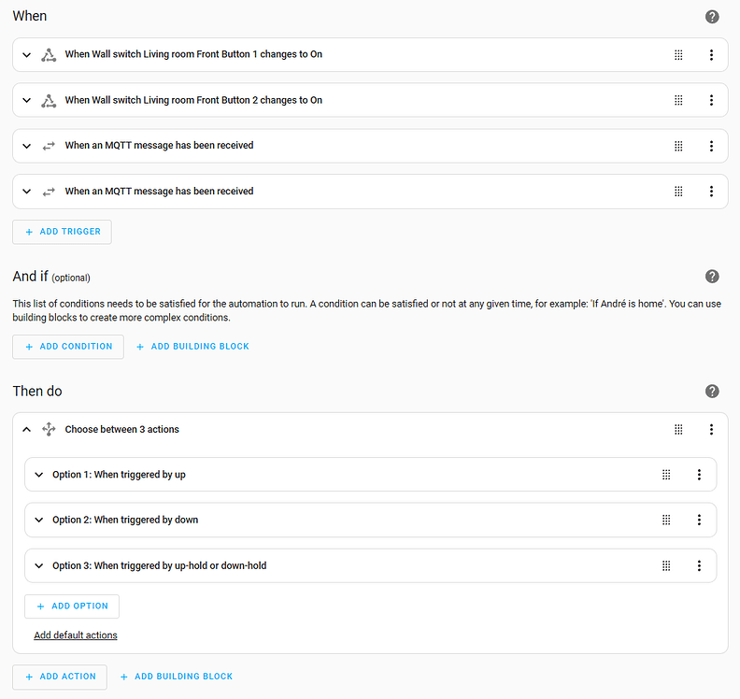Expand the Front Button 2 trigger
Screen dimensions: 740x699
27,101
